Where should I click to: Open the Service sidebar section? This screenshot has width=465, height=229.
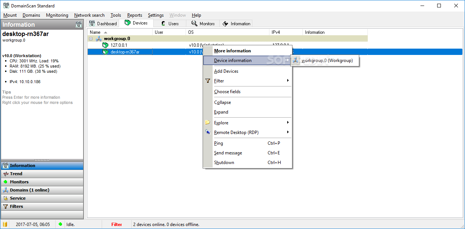point(42,198)
